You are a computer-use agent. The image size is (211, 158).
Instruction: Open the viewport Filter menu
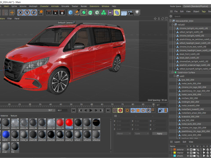pyautogui.click(x=10, y=18)
